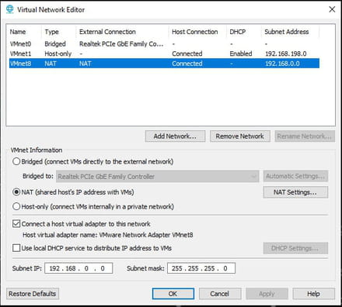Select the NAT radio button
The width and height of the screenshot is (342, 307).
click(x=16, y=192)
